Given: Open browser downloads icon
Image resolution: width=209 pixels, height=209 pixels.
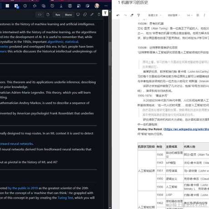Looking at the screenshot, I should coord(61,6).
